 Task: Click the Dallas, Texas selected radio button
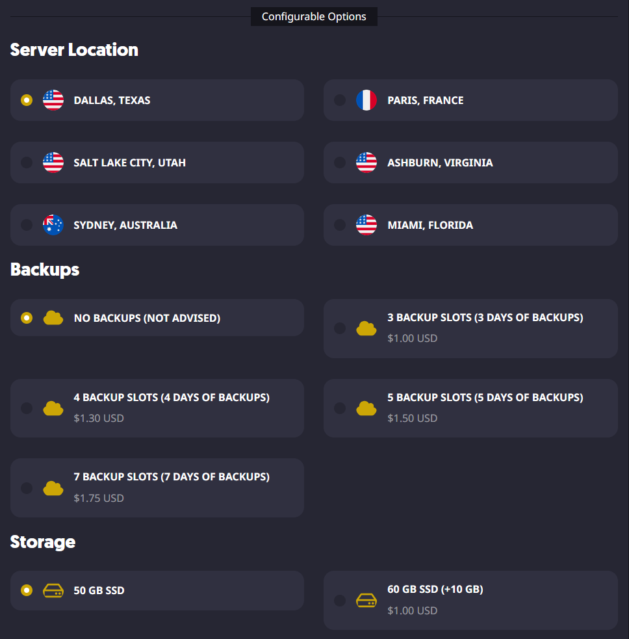point(27,100)
